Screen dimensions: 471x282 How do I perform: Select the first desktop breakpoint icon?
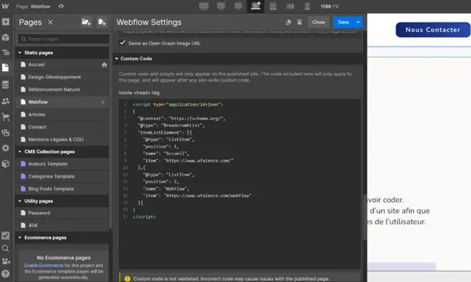tap(204, 6)
